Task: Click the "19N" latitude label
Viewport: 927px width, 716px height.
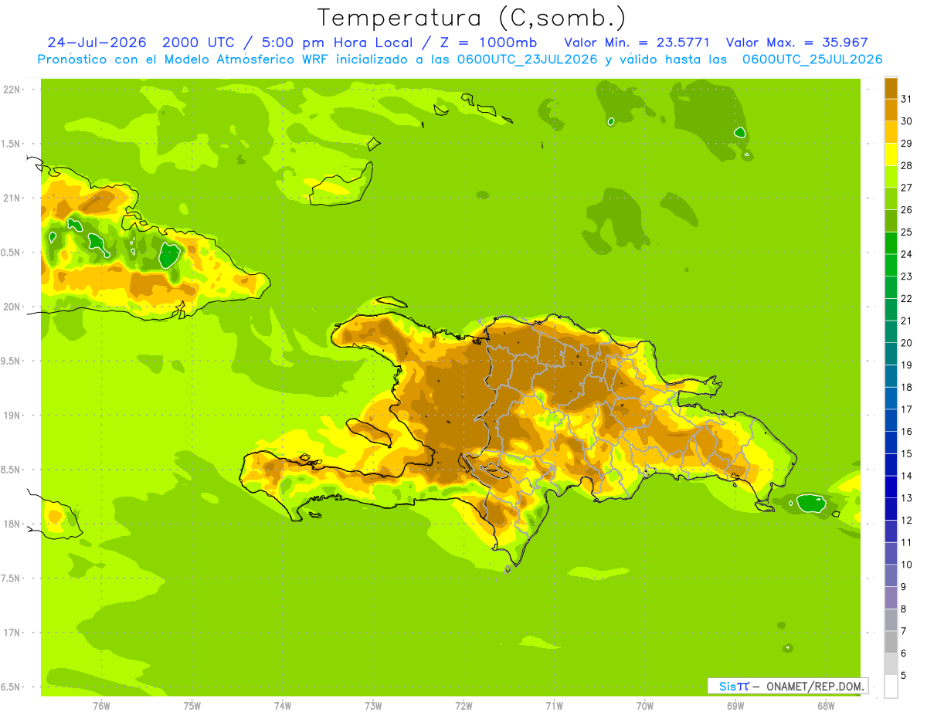Action: click(11, 416)
